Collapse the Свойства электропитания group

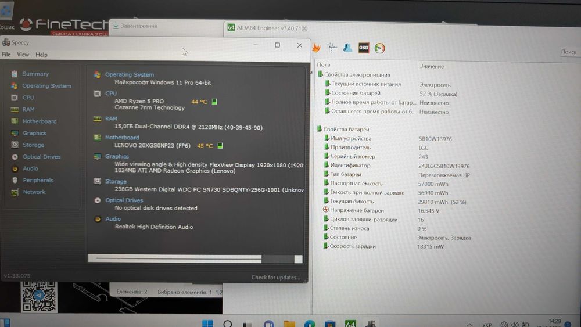[357, 74]
